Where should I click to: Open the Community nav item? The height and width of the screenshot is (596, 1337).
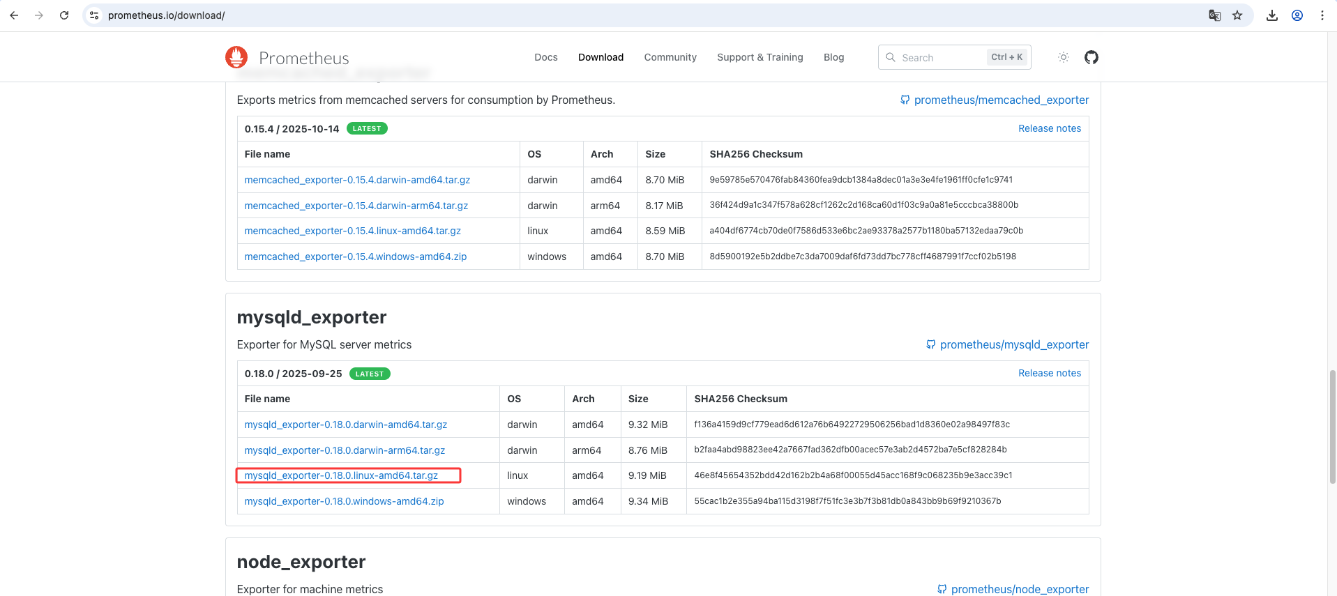[670, 57]
